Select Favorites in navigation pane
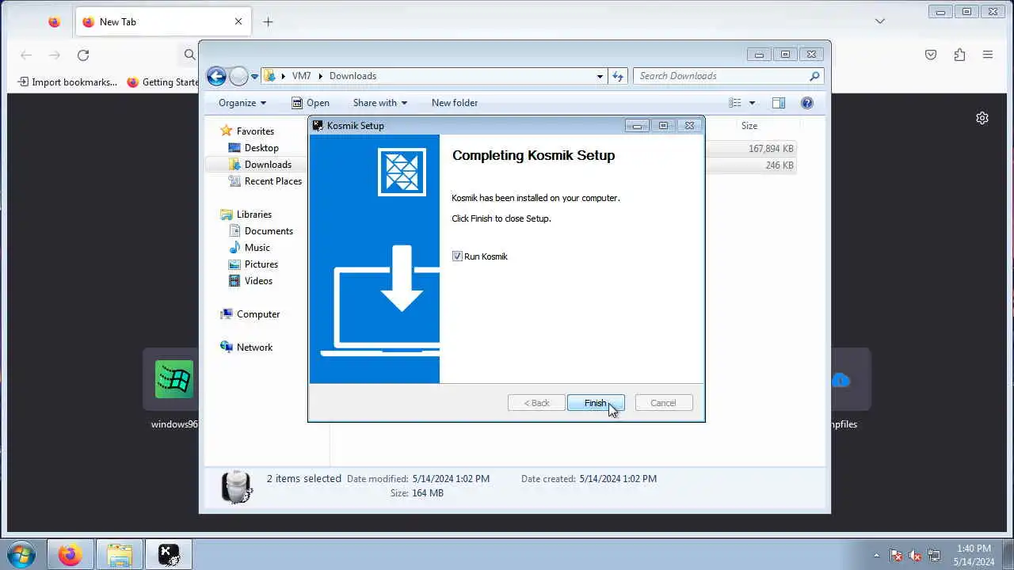The height and width of the screenshot is (570, 1014). click(x=255, y=131)
